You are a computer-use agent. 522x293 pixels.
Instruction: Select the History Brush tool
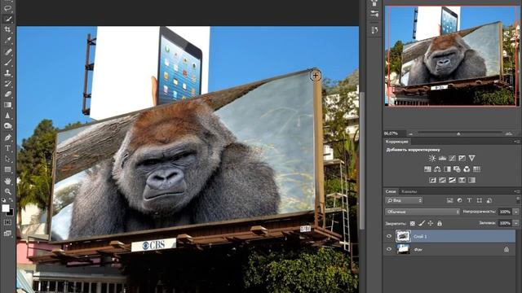click(7, 83)
